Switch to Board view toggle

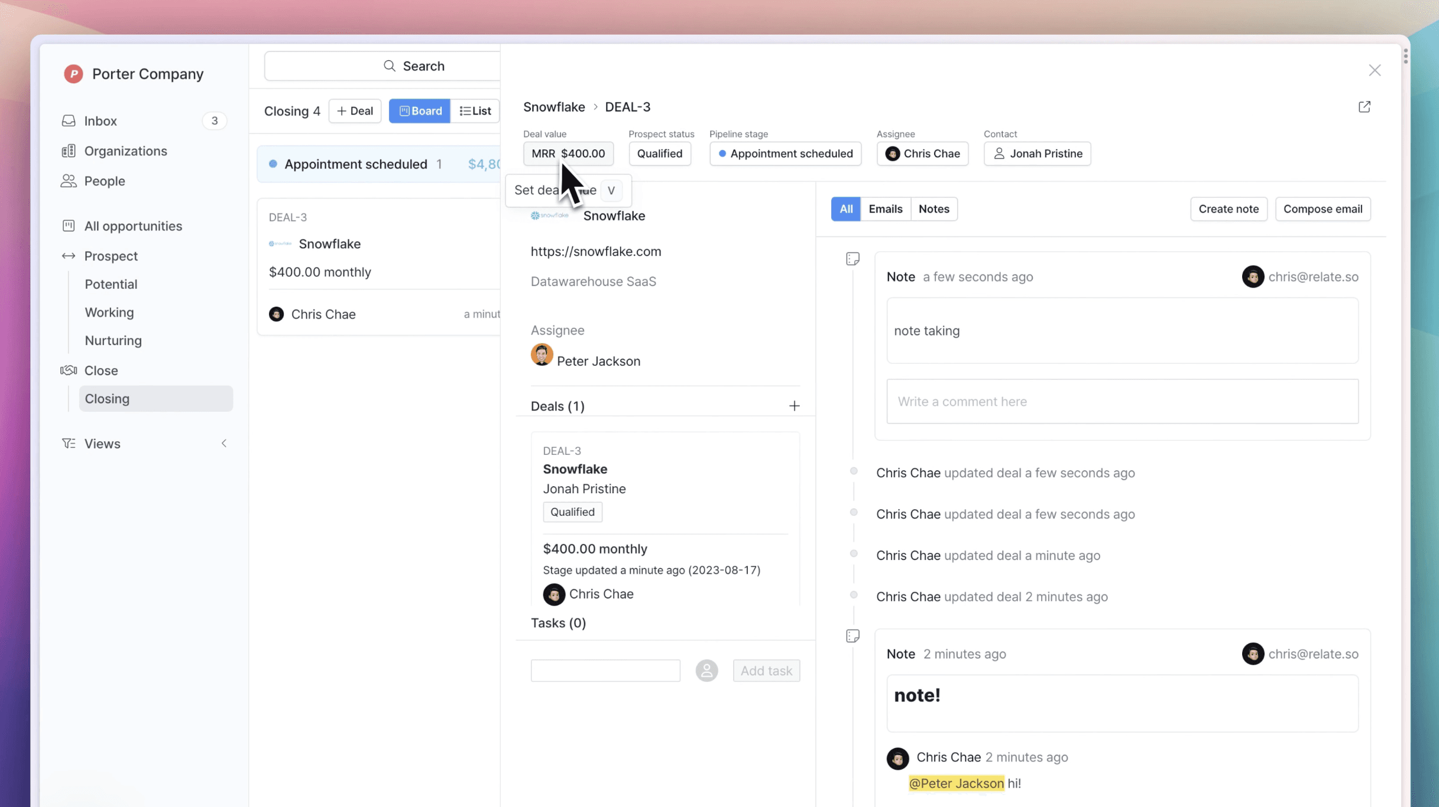coord(420,111)
